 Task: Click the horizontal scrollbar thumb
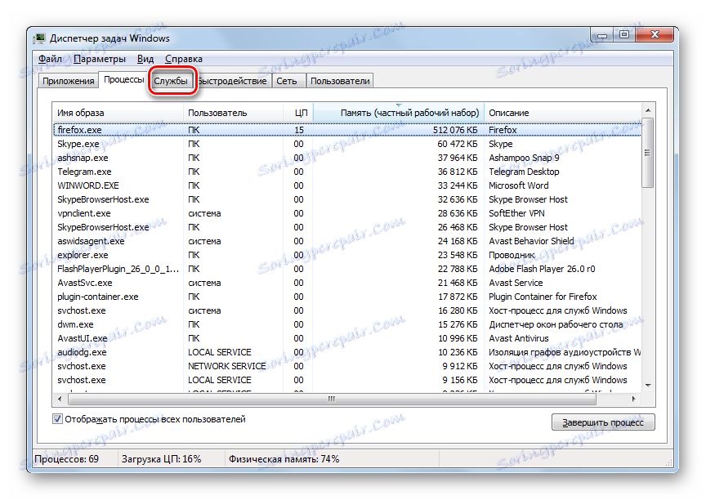[x=332, y=399]
